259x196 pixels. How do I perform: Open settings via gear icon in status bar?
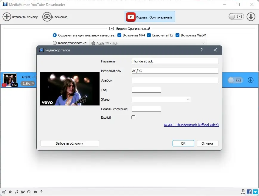coord(10,192)
